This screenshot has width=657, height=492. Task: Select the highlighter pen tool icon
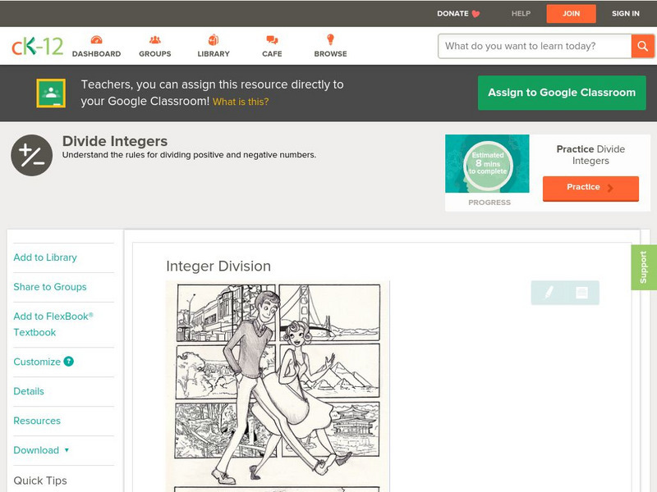[x=549, y=293]
